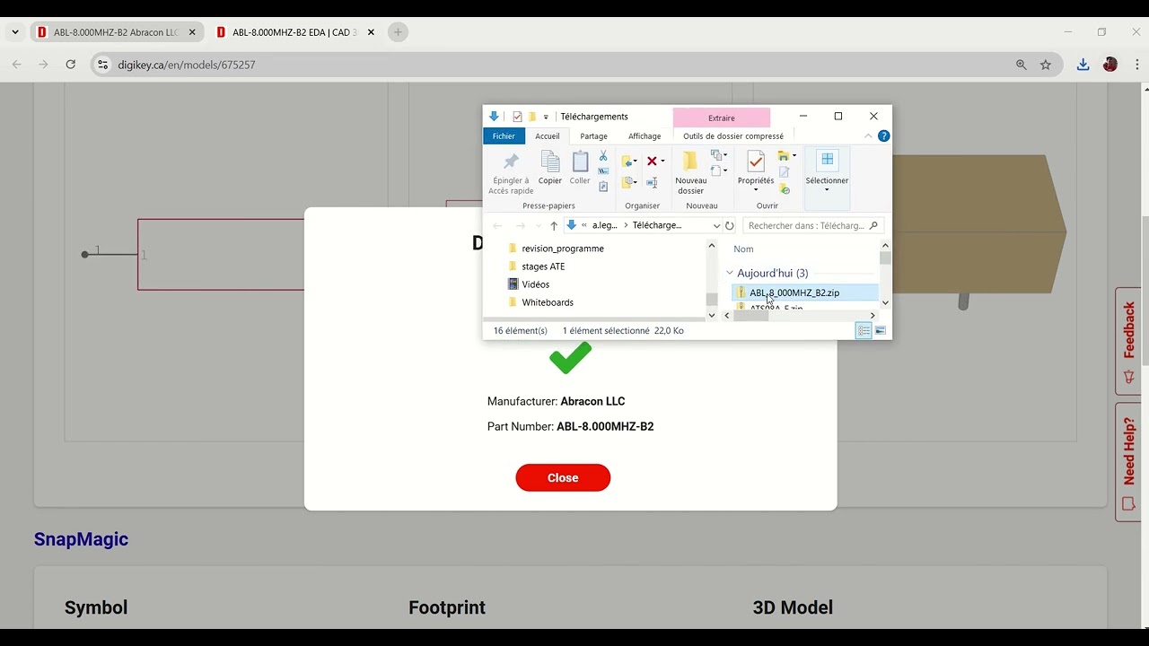Click the magnifier icon in Explorer search box

click(x=873, y=226)
